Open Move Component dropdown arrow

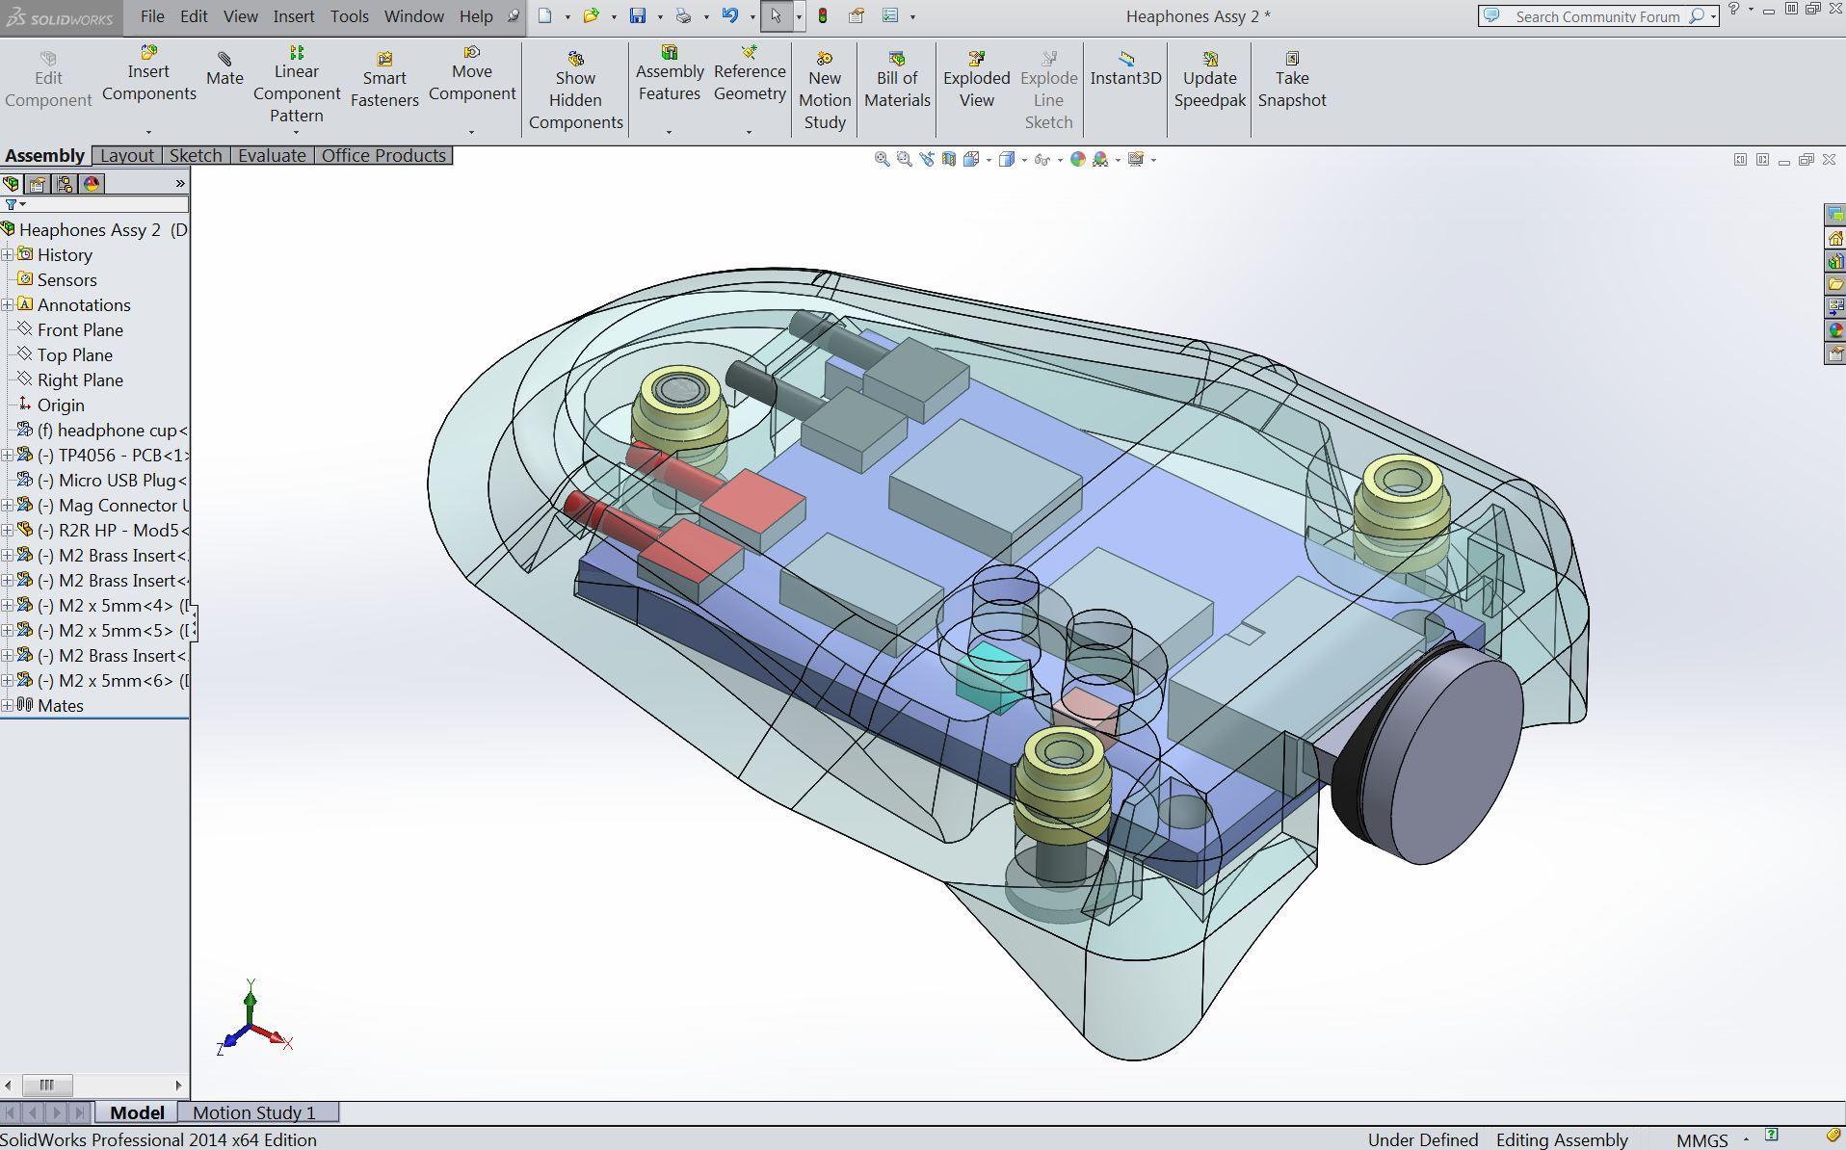tap(471, 132)
